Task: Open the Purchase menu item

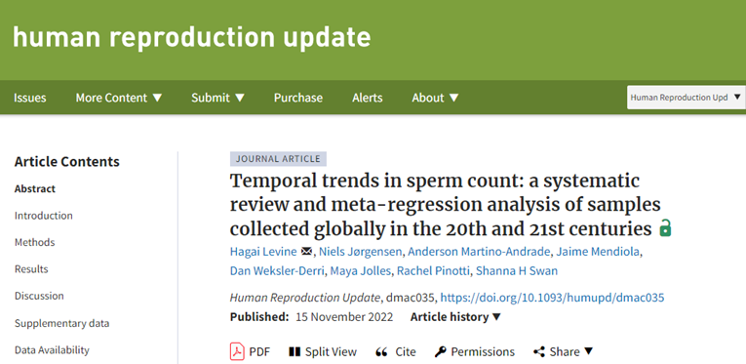Action: pyautogui.click(x=298, y=98)
